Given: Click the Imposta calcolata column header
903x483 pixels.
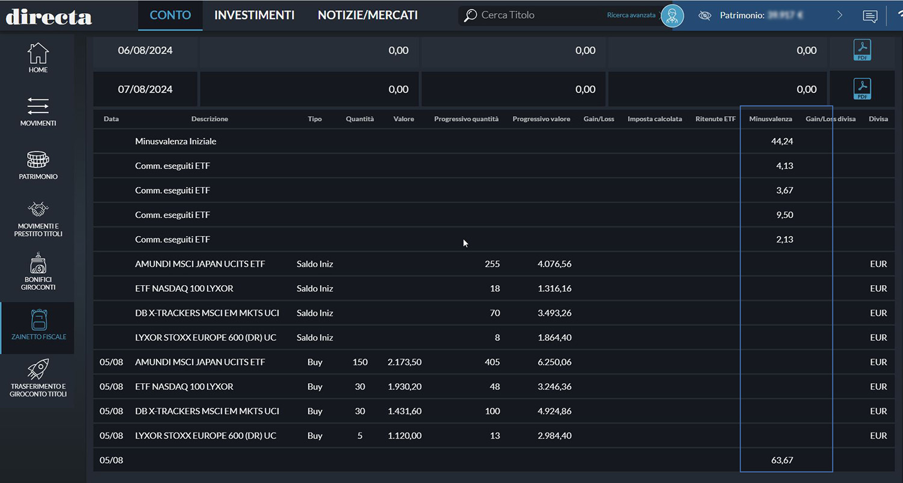Looking at the screenshot, I should (x=655, y=119).
